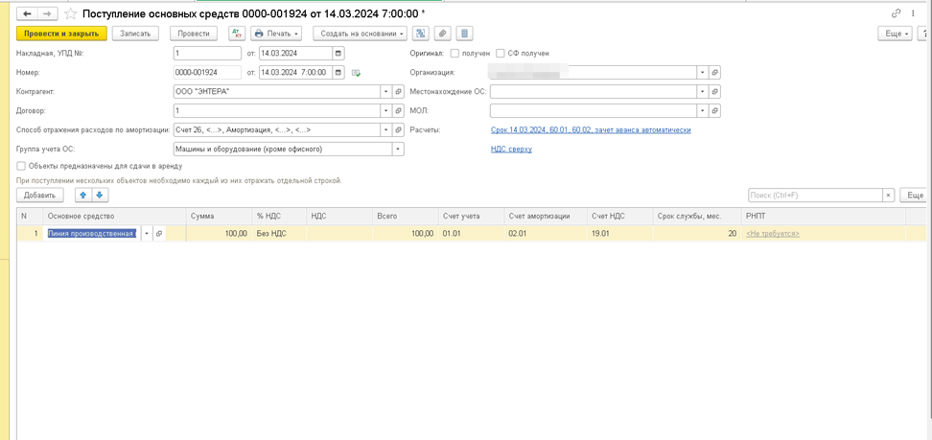932x440 pixels.
Task: Show the Дт/Кт postings icon
Action: point(237,34)
